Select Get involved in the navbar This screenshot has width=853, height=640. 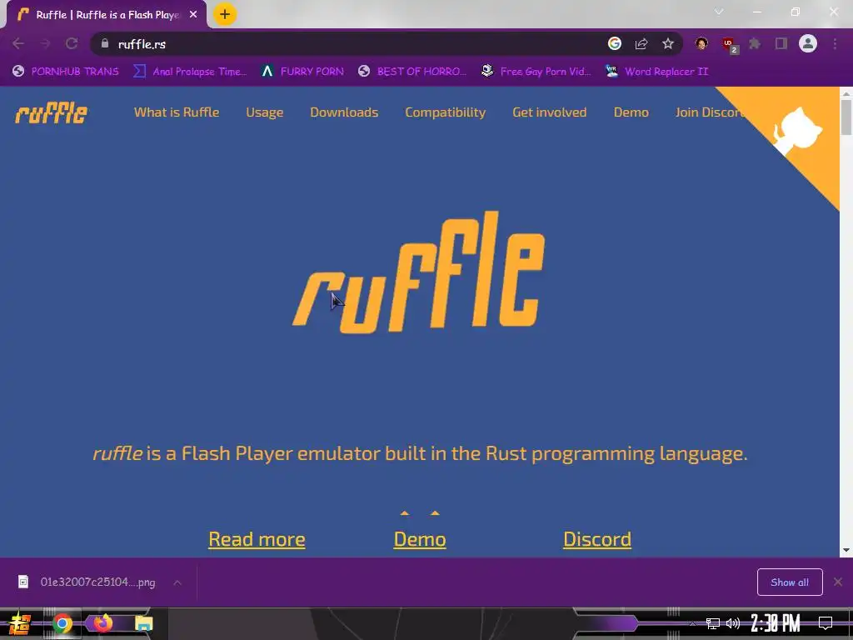click(550, 112)
